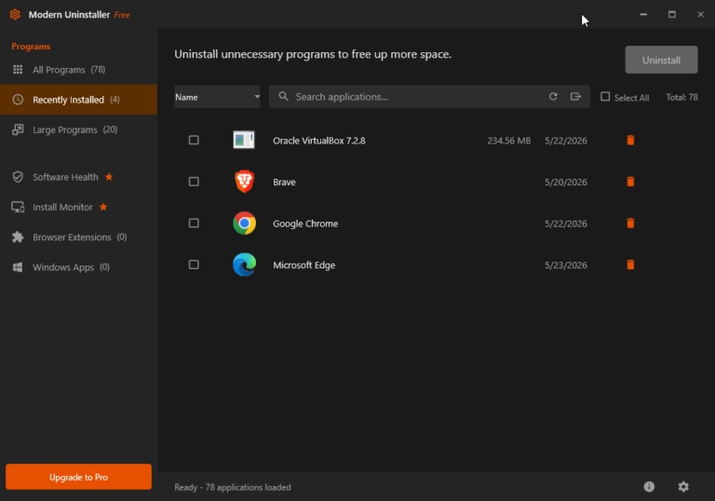Image resolution: width=715 pixels, height=501 pixels.
Task: Click the Google Chrome app icon
Action: (x=245, y=223)
